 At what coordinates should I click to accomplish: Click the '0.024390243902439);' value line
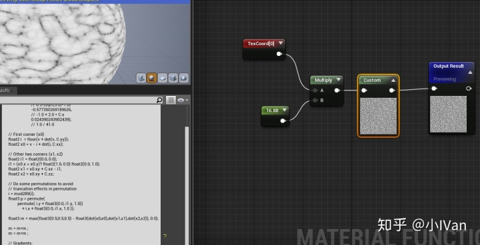pos(51,120)
